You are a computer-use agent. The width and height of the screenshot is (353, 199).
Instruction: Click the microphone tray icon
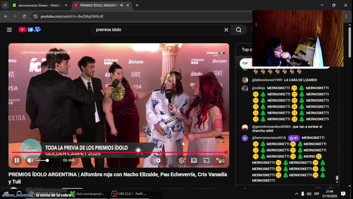point(303,194)
